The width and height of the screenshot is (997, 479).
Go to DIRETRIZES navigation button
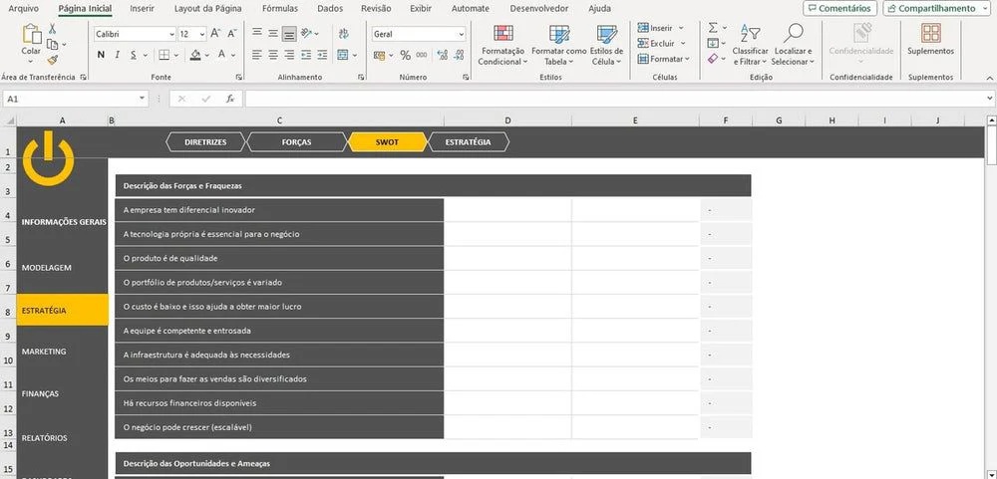point(205,142)
